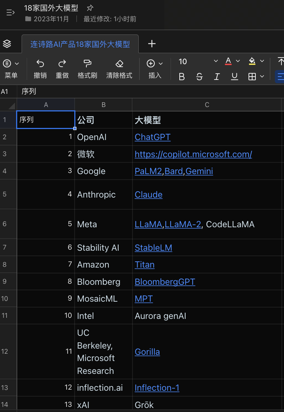The height and width of the screenshot is (412, 284).
Task: Open the BloombergGPT link
Action: pos(165,282)
